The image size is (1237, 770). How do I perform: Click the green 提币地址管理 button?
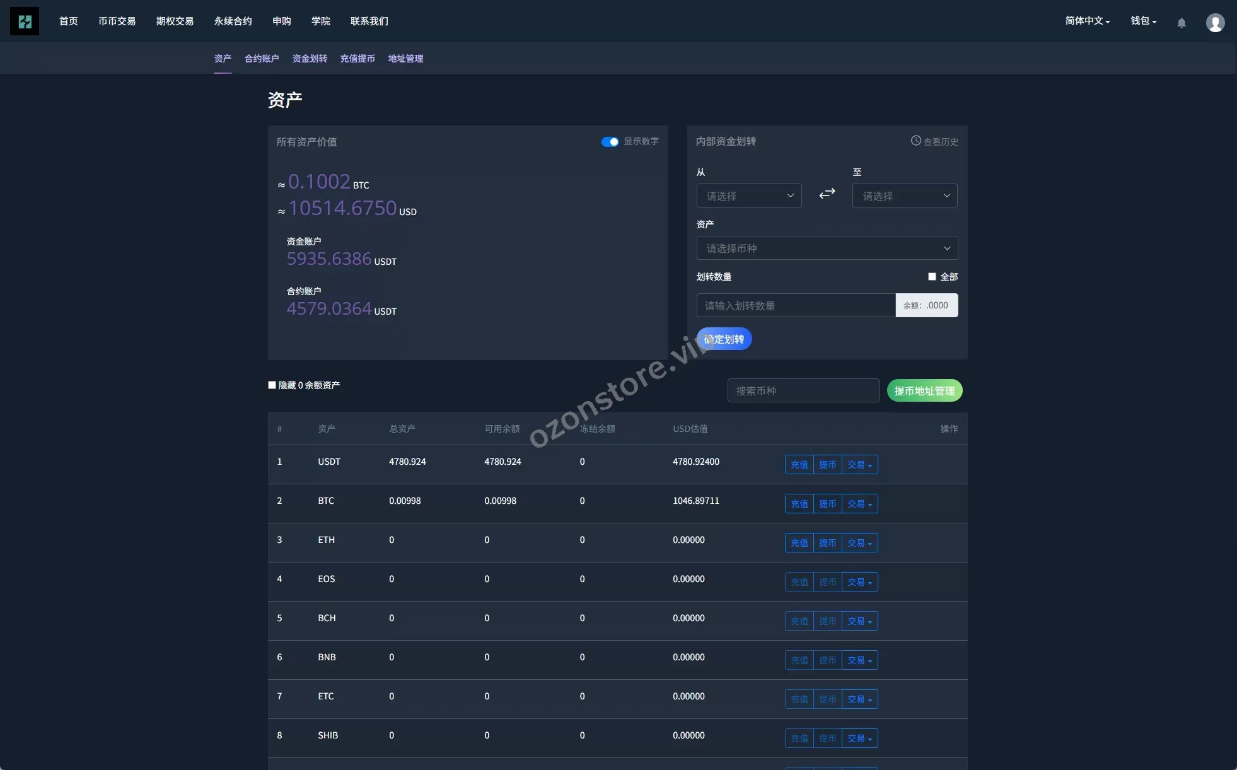pos(924,391)
